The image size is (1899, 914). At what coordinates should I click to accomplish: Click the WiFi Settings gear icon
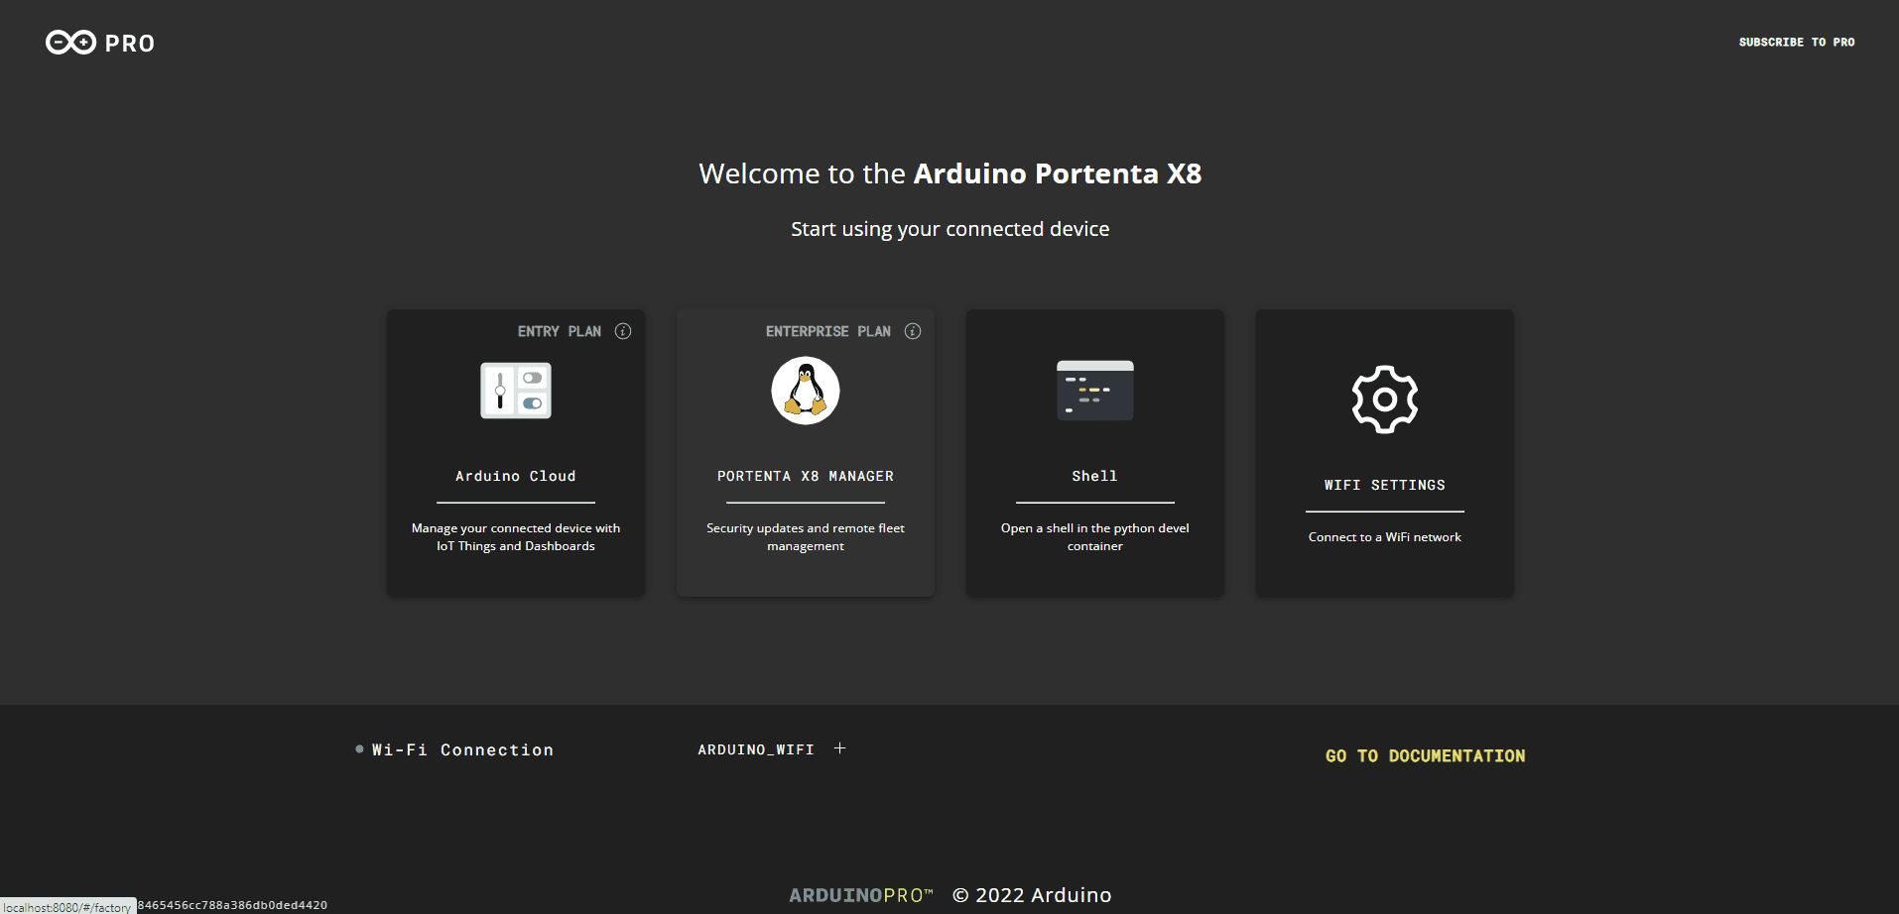1384,400
